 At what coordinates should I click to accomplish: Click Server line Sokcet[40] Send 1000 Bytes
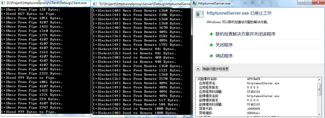[x=135, y=113]
